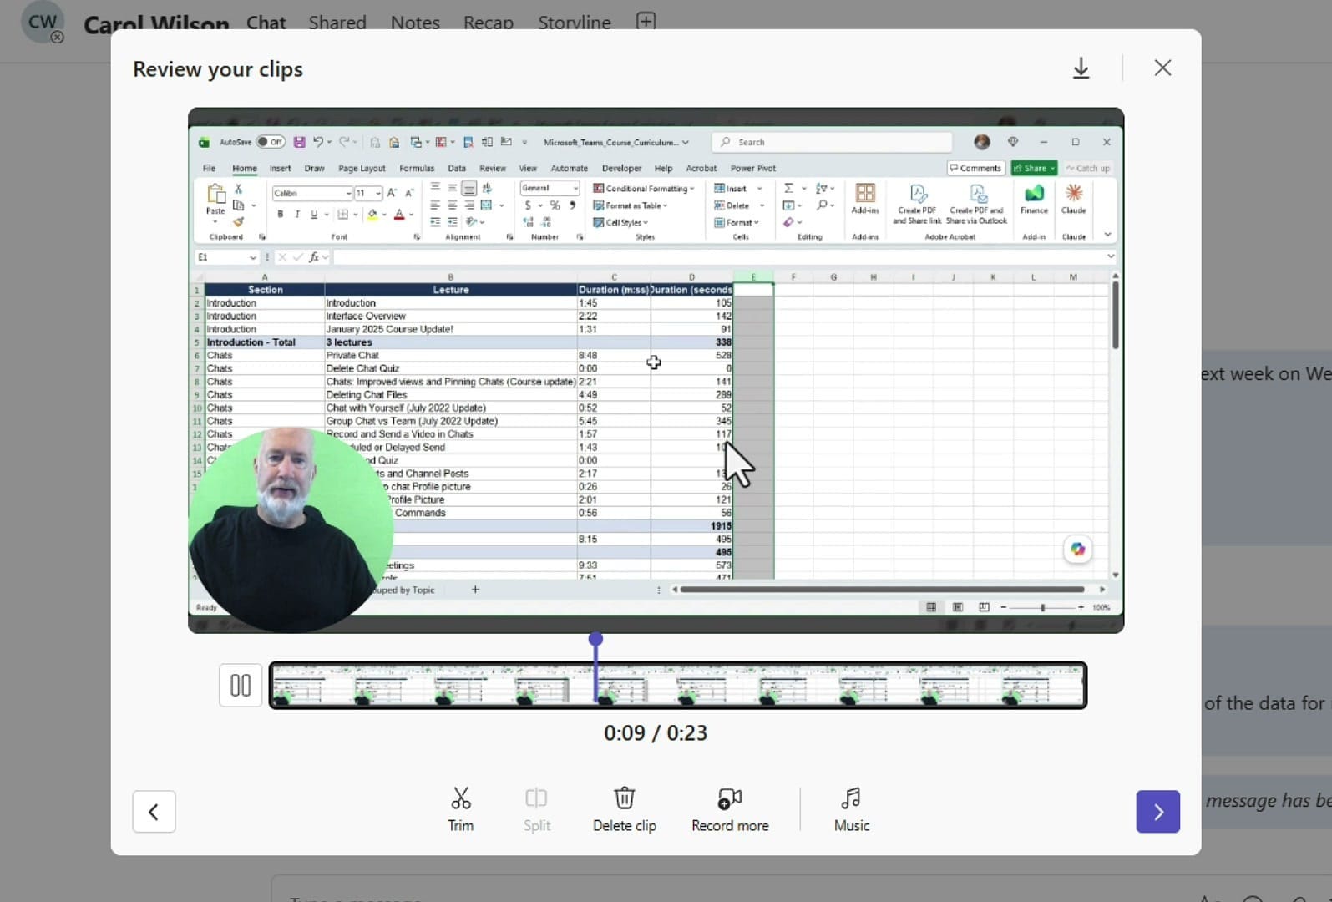
Task: Select the Normal view icon in status bar
Action: 931,607
